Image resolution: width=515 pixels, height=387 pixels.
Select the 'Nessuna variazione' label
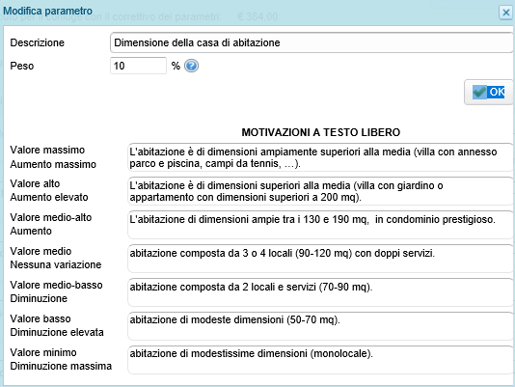click(56, 264)
